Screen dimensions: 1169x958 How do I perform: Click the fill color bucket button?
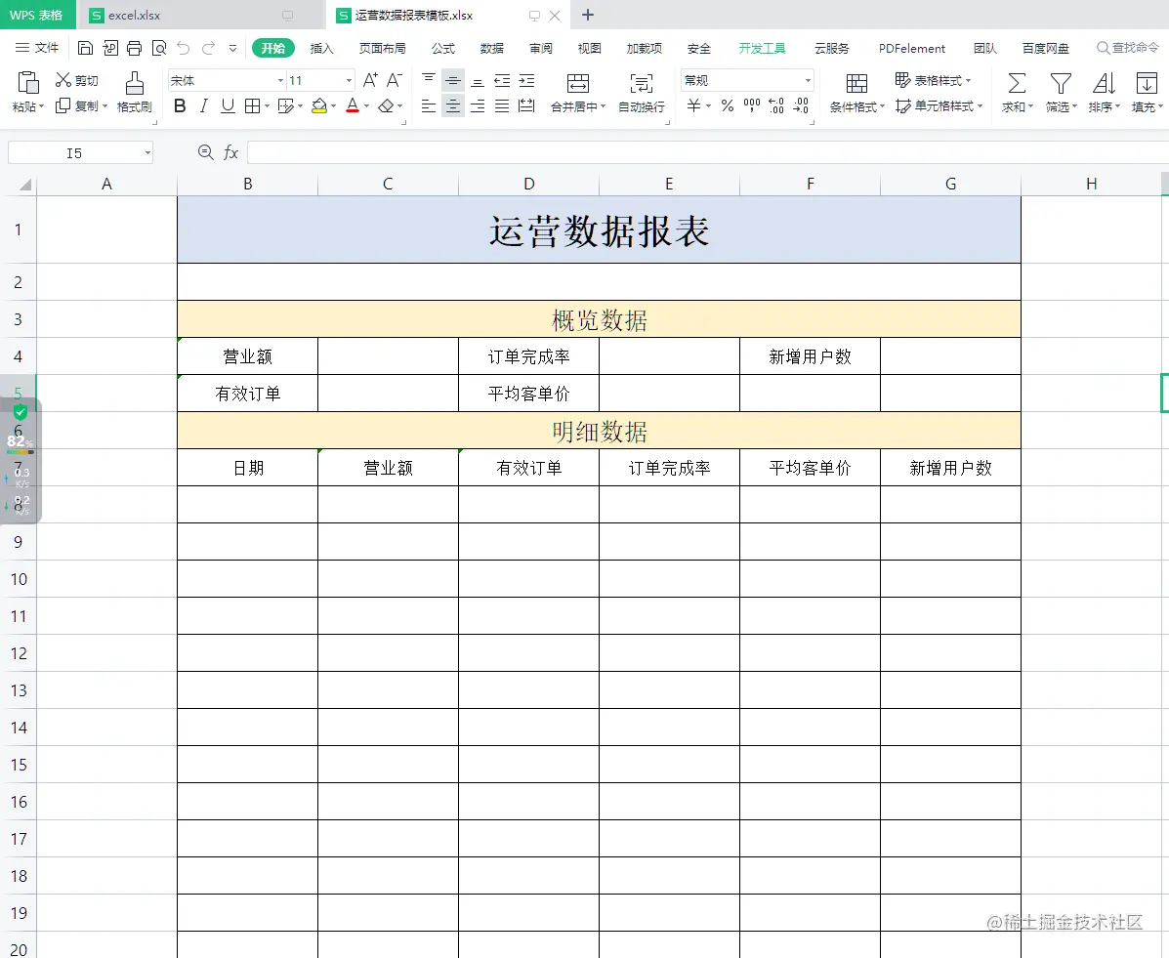click(319, 105)
